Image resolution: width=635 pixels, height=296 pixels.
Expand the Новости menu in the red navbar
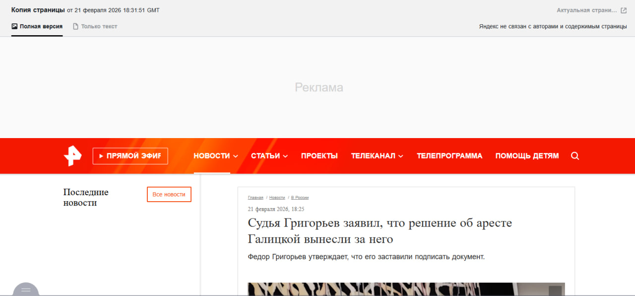215,156
